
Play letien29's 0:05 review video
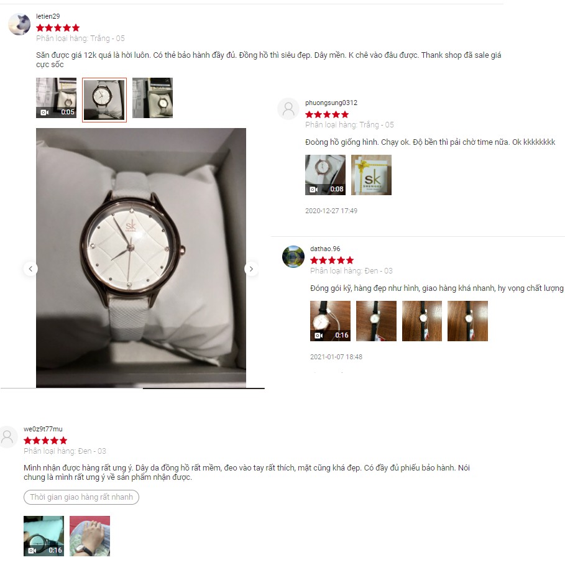pyautogui.click(x=56, y=98)
